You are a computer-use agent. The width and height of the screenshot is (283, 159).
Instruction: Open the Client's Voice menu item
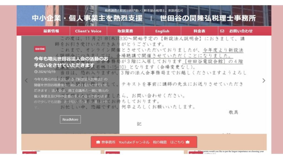88,31
